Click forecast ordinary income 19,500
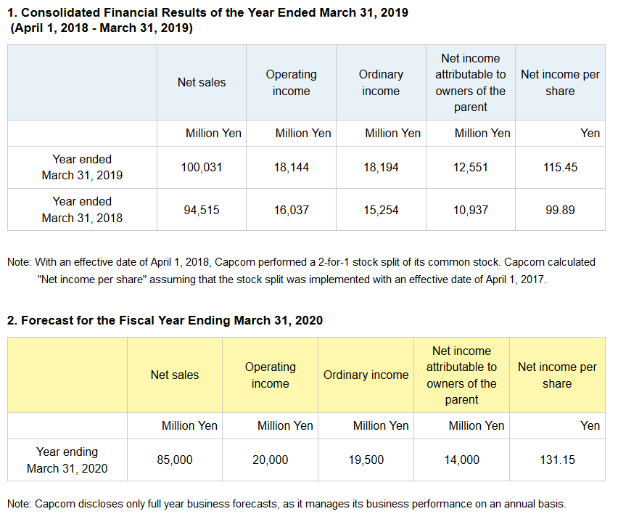Image resolution: width=618 pixels, height=514 pixels. tap(366, 460)
